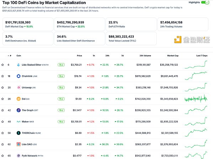213x159 pixels.
Task: Buy Maker via Buy button
Action: click(61, 122)
